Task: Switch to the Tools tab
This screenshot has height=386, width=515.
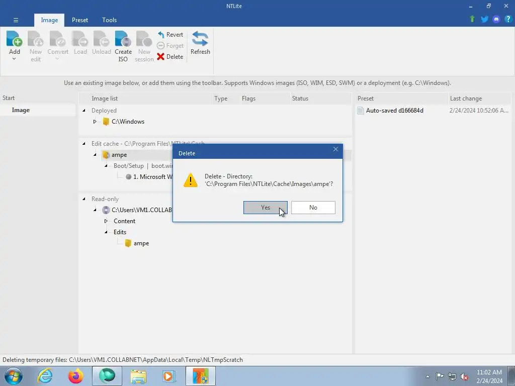Action: coord(109,20)
